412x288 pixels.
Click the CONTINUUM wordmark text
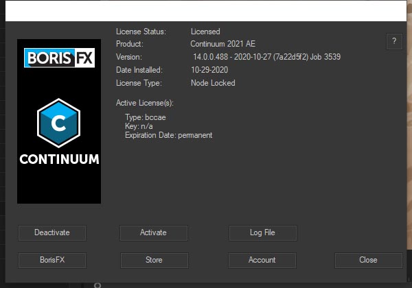59,159
